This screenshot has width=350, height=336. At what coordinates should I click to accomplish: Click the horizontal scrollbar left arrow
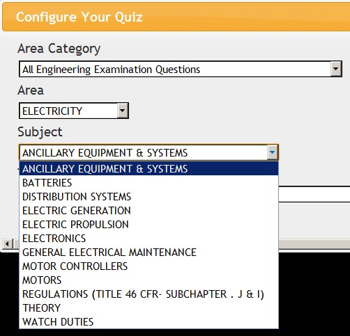click(x=7, y=244)
